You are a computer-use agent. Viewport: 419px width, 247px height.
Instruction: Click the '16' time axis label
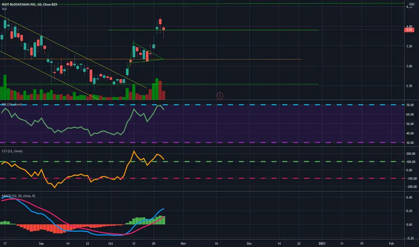[216, 243]
